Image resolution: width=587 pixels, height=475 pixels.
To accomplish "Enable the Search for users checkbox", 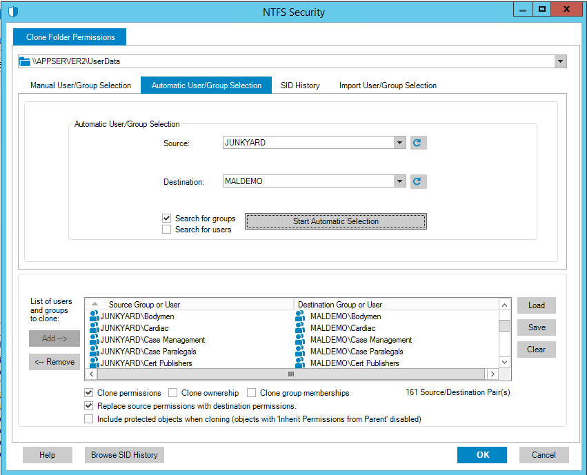I will 166,230.
